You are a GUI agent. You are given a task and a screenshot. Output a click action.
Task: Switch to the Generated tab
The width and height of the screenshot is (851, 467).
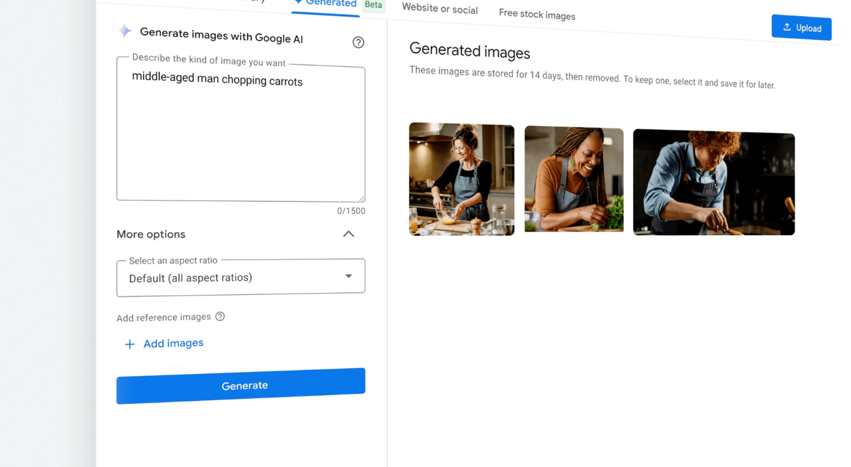(x=325, y=4)
